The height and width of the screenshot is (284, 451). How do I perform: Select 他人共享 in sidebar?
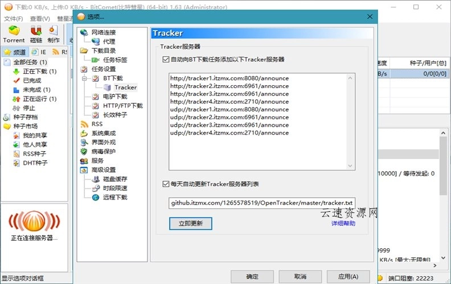(35, 145)
